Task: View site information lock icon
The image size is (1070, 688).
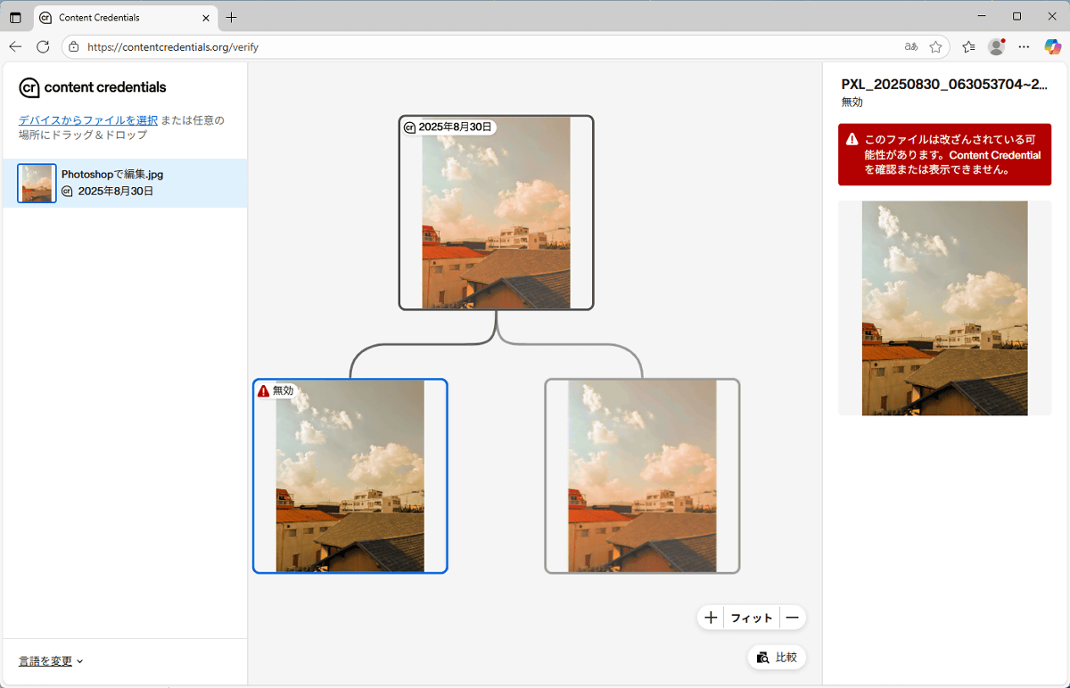Action: pyautogui.click(x=74, y=46)
